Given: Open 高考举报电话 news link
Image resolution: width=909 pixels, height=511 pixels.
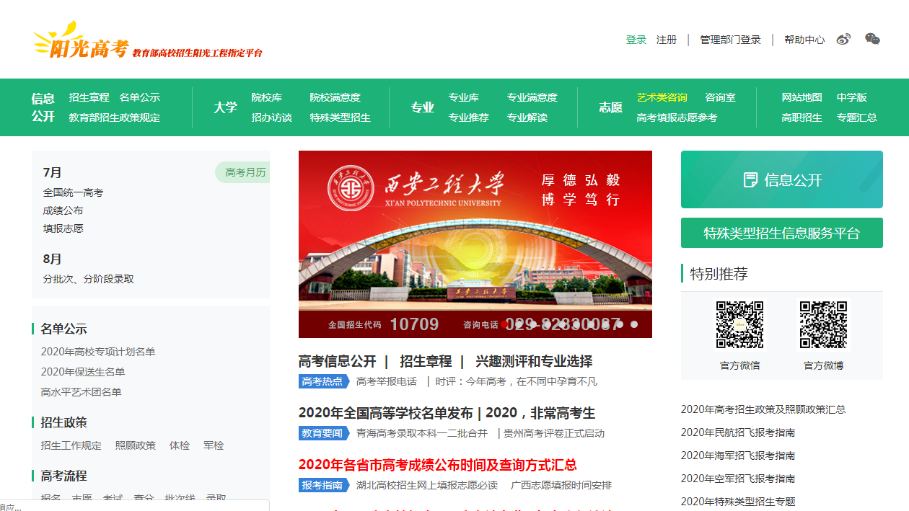Looking at the screenshot, I should [x=387, y=381].
